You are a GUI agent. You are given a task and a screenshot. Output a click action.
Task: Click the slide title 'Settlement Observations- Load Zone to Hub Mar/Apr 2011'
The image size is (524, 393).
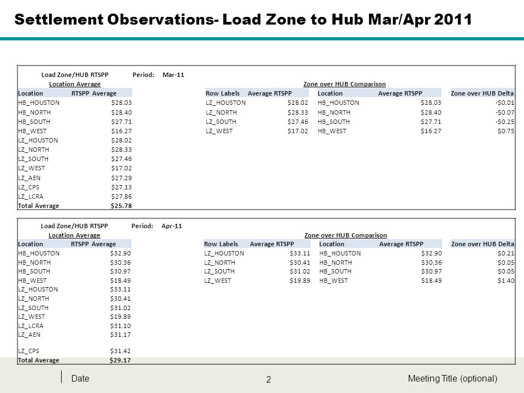coord(243,20)
